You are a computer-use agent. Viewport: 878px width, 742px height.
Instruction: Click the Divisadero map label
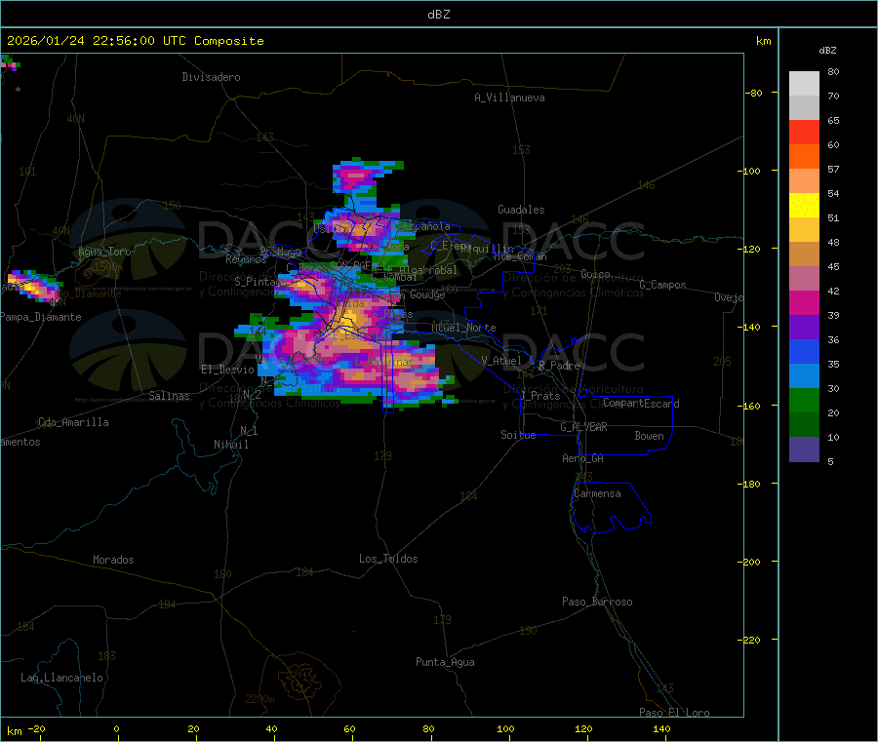pos(211,77)
